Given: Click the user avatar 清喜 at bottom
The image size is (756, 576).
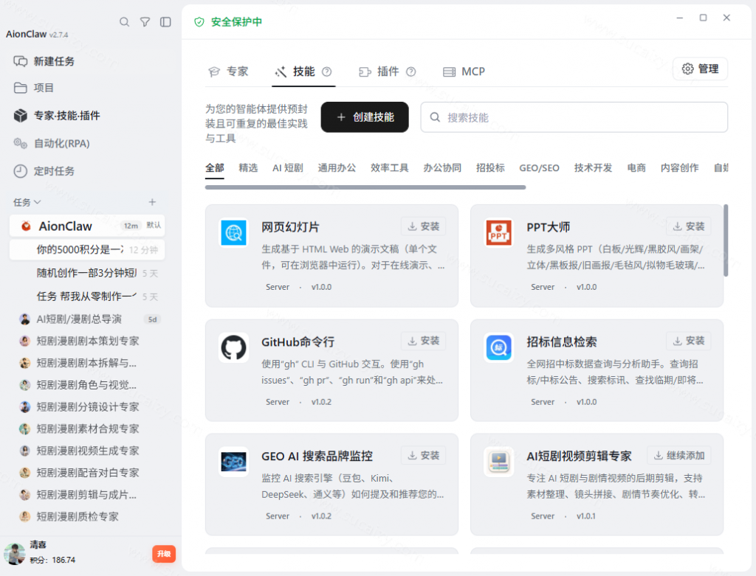Looking at the screenshot, I should point(15,553).
